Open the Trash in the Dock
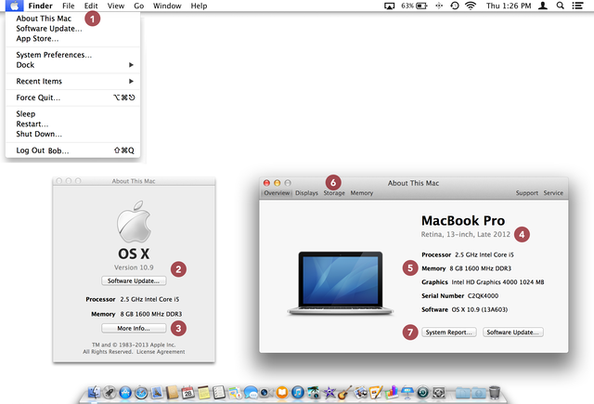 pos(495,393)
